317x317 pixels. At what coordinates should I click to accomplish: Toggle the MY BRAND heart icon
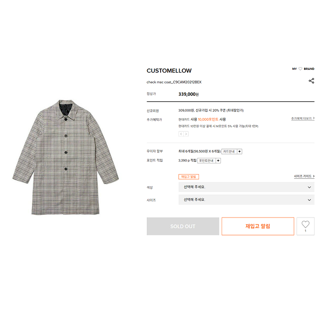[x=300, y=69]
